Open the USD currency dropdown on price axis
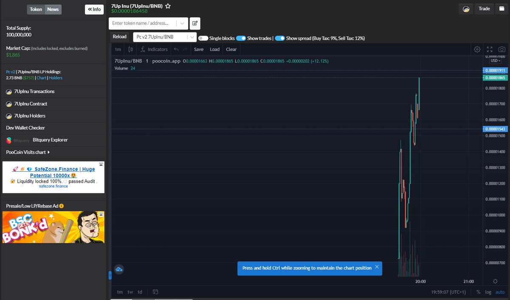 pos(495,61)
